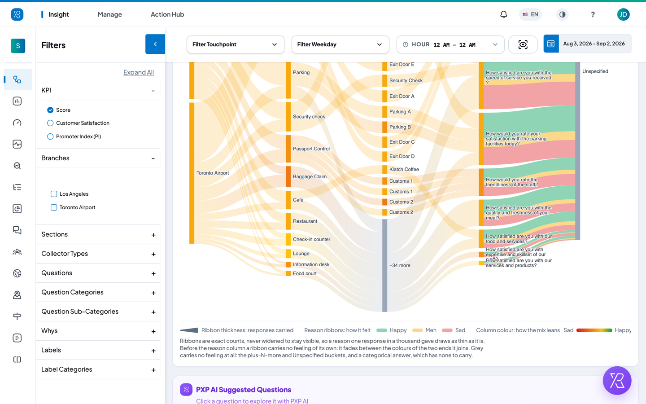Open the chat comments sidebar icon
646x404 pixels.
coord(17,230)
